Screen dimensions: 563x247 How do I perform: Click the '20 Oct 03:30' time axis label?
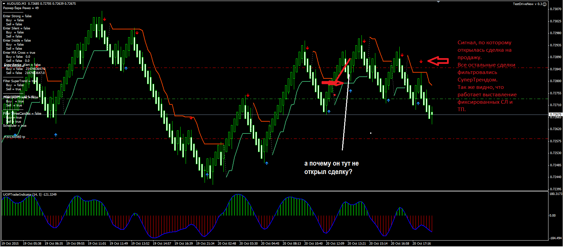[x=249, y=244]
